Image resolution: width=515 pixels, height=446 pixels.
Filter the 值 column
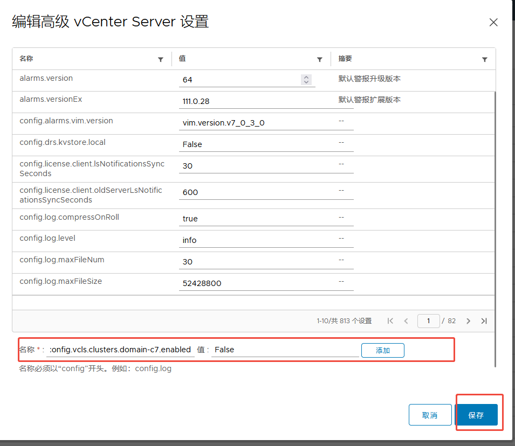(x=320, y=59)
